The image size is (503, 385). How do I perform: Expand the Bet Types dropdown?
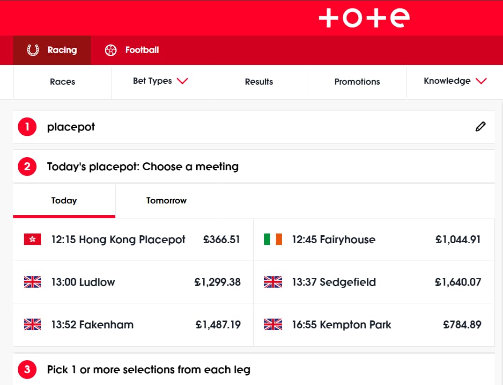coord(160,81)
